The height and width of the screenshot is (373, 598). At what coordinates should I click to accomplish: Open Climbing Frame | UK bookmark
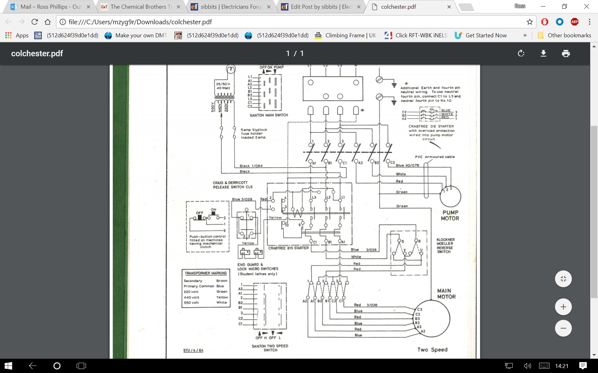point(345,35)
